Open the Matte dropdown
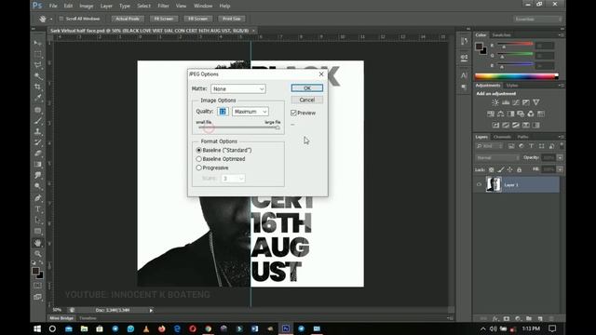Screen dimensions: 596x335 238,89
